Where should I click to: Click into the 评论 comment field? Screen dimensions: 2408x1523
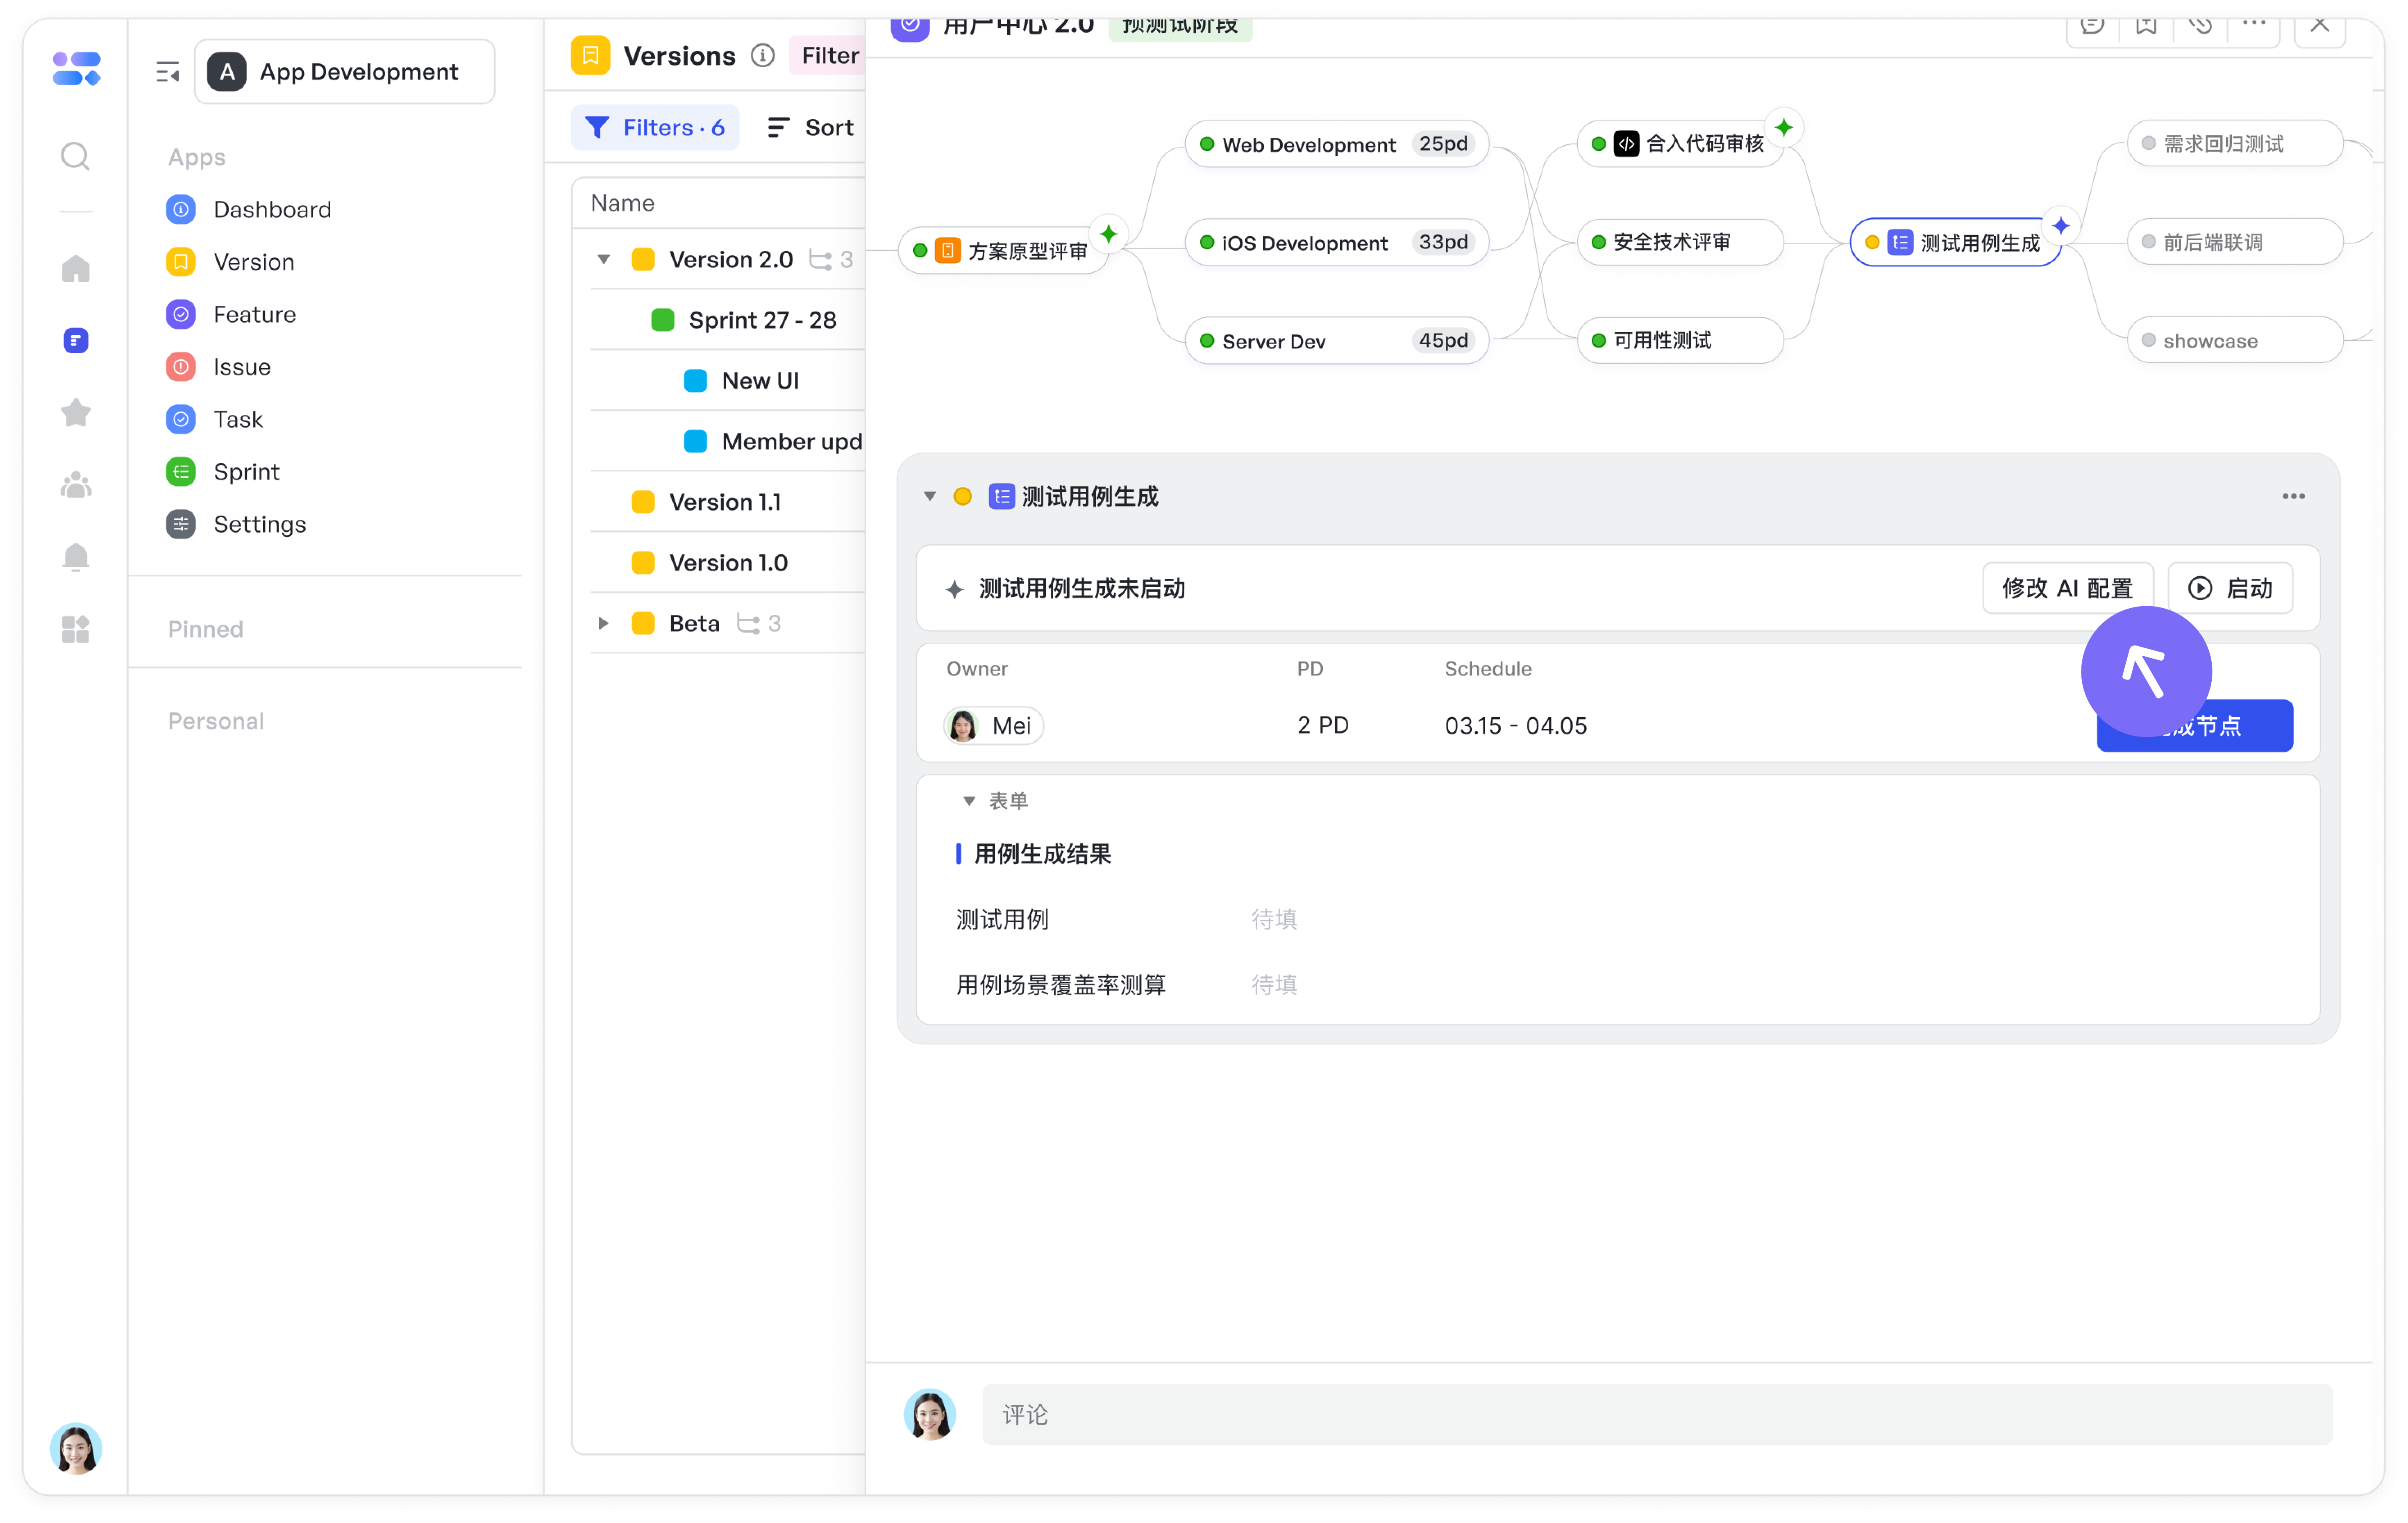pyautogui.click(x=1657, y=1415)
